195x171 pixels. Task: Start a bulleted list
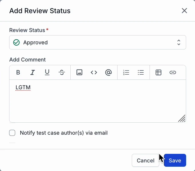(x=141, y=72)
